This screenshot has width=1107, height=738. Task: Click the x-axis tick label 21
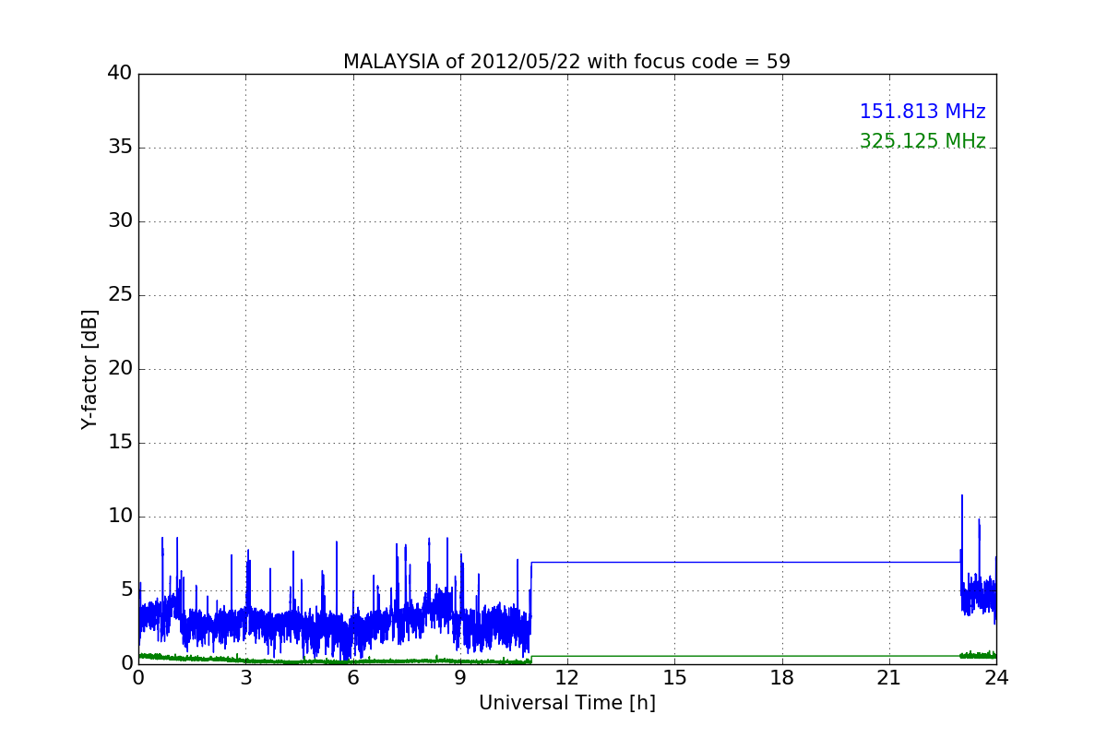(889, 677)
